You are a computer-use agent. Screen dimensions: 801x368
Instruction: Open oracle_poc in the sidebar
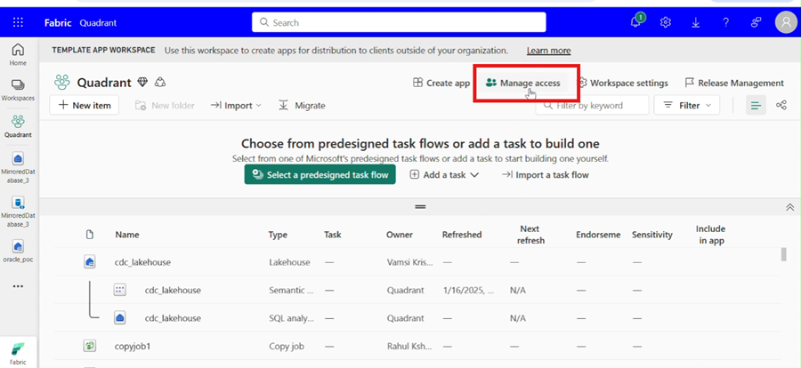click(x=18, y=252)
